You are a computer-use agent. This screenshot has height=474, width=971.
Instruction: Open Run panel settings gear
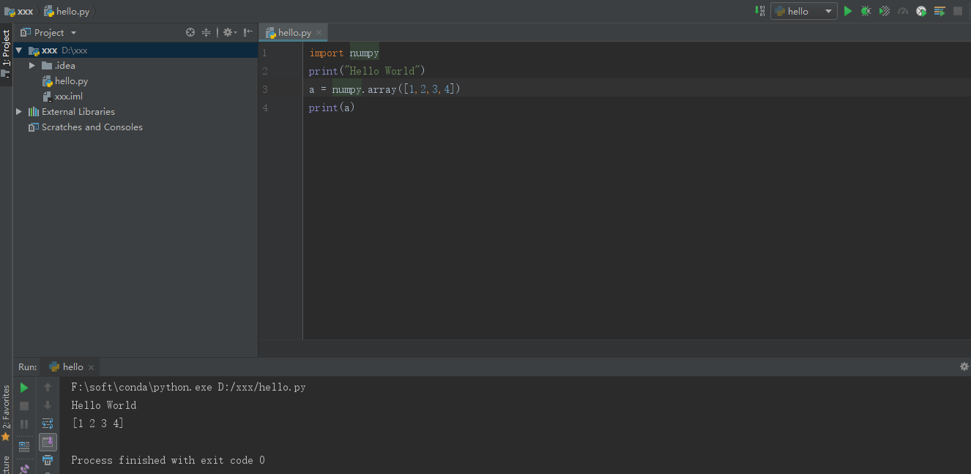(x=964, y=366)
